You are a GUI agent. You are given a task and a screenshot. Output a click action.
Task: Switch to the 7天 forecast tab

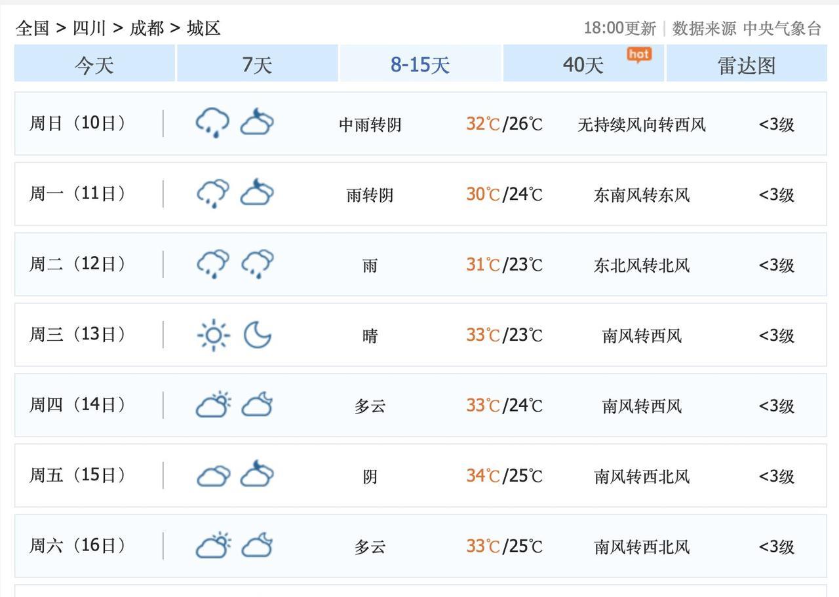tap(257, 64)
